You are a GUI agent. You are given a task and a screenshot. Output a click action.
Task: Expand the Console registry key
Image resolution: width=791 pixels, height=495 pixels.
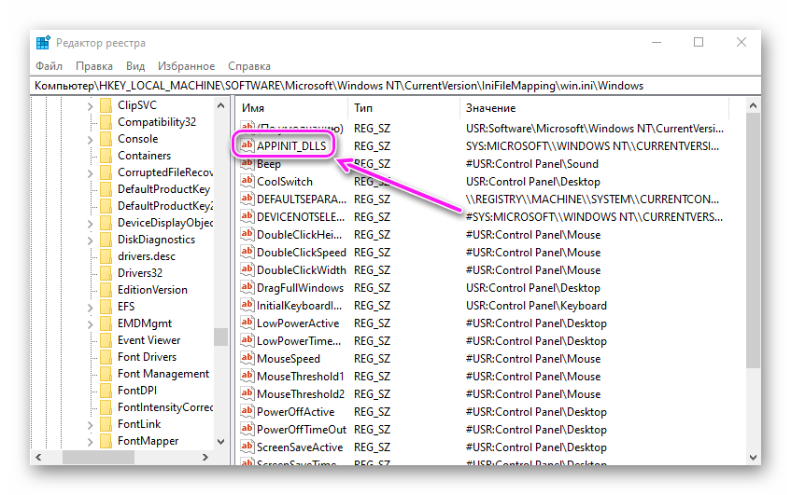(91, 139)
